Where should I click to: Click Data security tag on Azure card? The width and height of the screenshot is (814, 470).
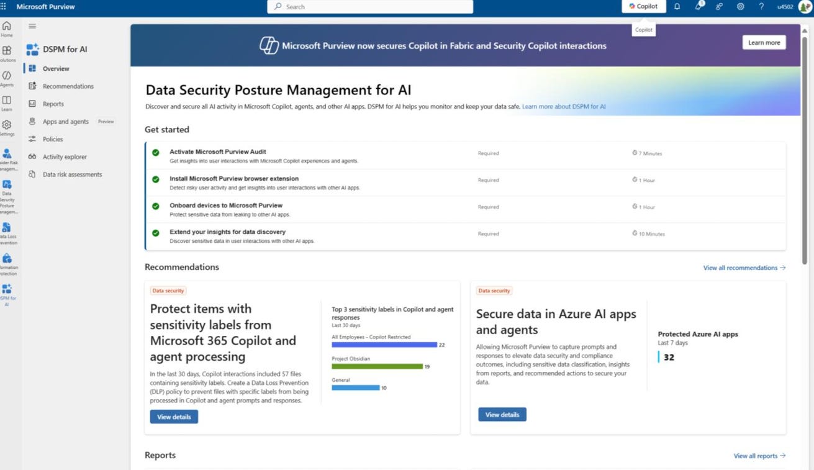coord(494,291)
